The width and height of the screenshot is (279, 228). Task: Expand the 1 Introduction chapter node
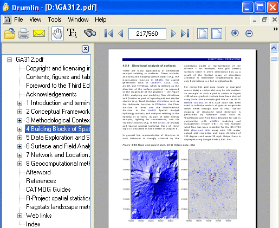pyautogui.click(x=20, y=103)
